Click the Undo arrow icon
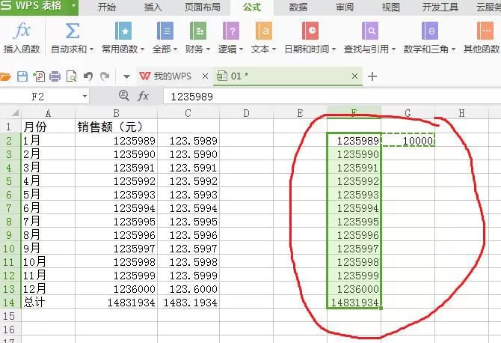The image size is (501, 343). tap(88, 76)
